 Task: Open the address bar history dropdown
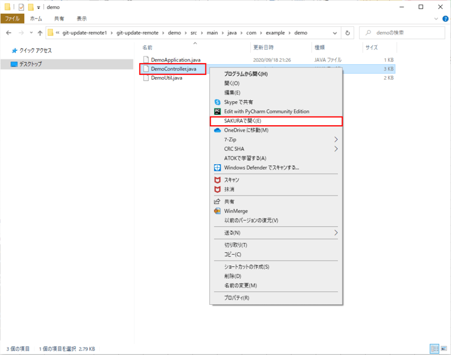click(x=336, y=33)
